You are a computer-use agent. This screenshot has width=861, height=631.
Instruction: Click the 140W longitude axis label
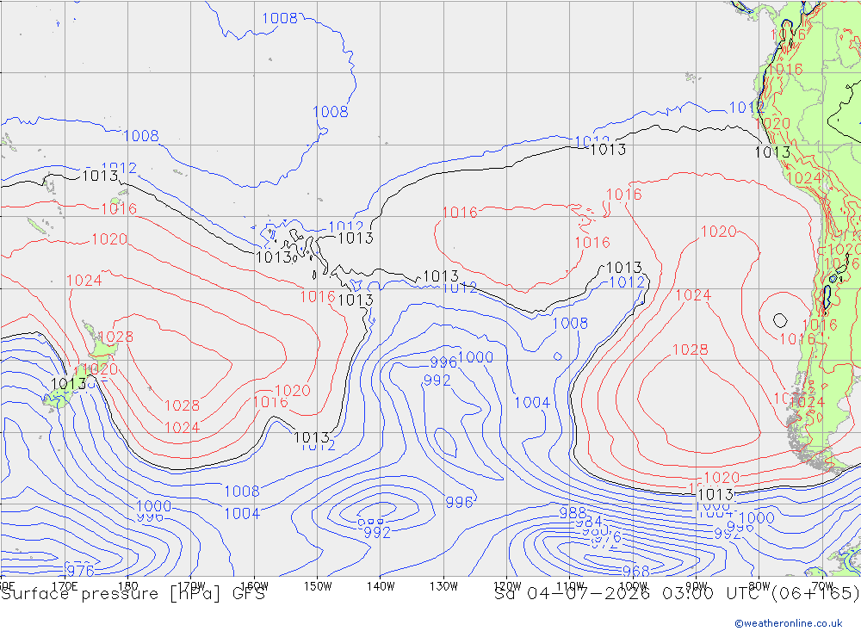pos(381,586)
